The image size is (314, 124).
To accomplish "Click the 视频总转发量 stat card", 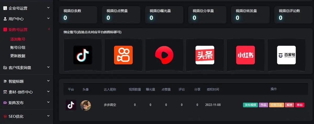I will tap(250, 15).
